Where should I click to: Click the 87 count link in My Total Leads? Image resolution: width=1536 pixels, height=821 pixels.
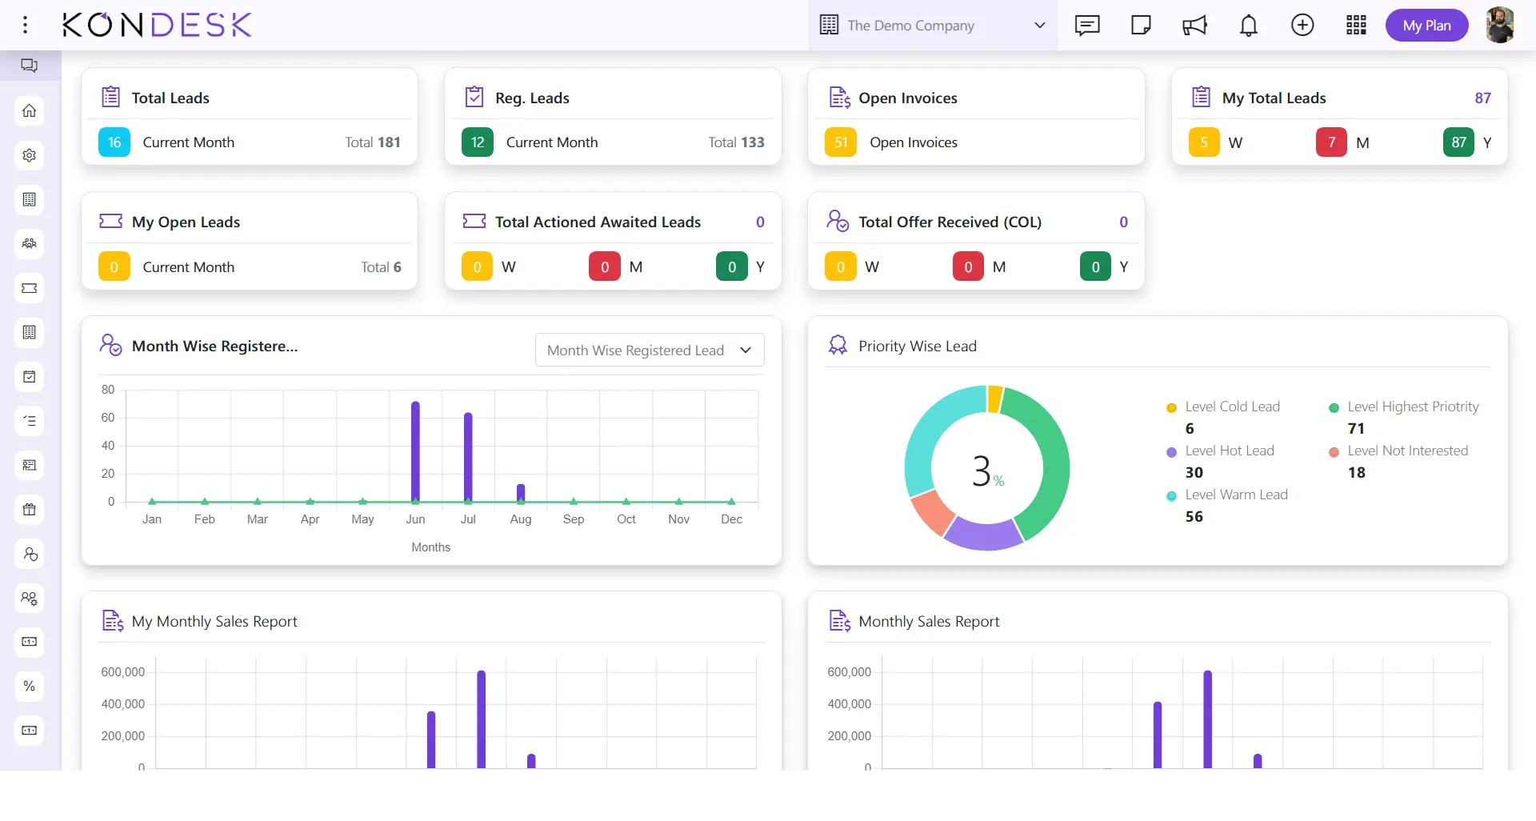click(x=1482, y=98)
